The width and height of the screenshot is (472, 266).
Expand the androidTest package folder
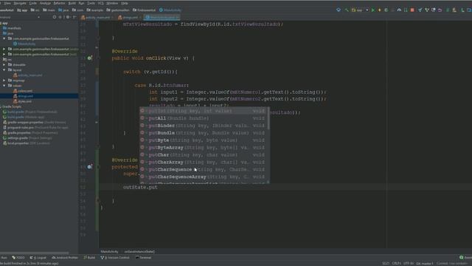click(x=4, y=49)
